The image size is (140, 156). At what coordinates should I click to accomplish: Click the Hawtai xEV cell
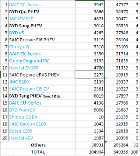click(42, 138)
